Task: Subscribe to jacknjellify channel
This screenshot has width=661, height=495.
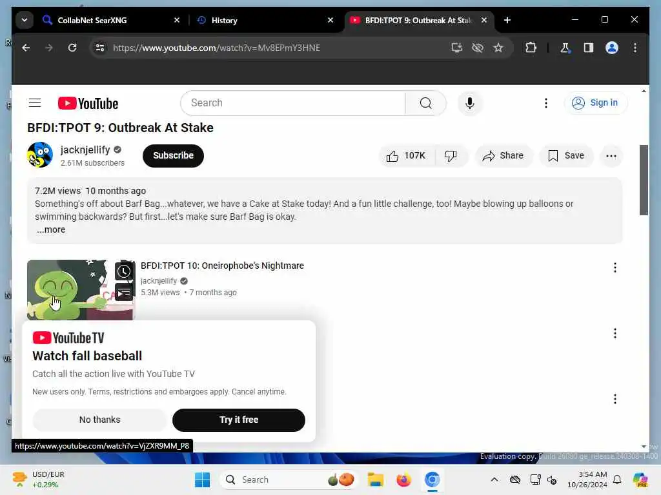Action: [x=173, y=156]
